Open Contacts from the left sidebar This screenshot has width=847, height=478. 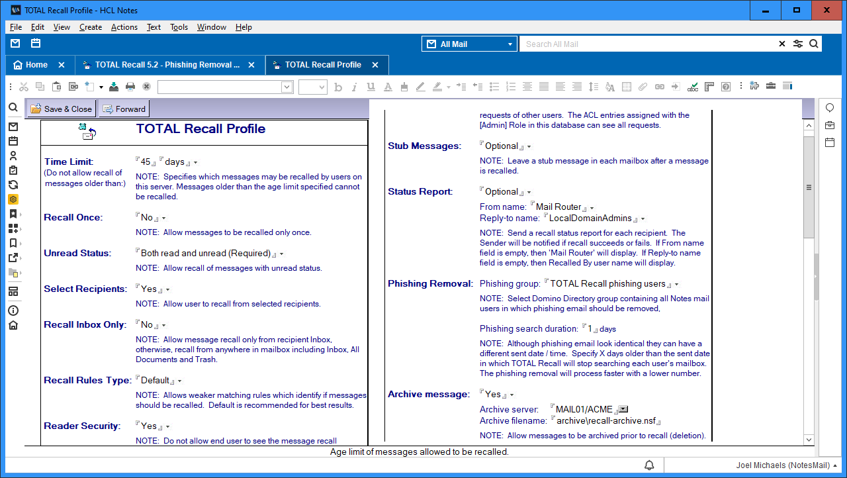[x=13, y=156]
